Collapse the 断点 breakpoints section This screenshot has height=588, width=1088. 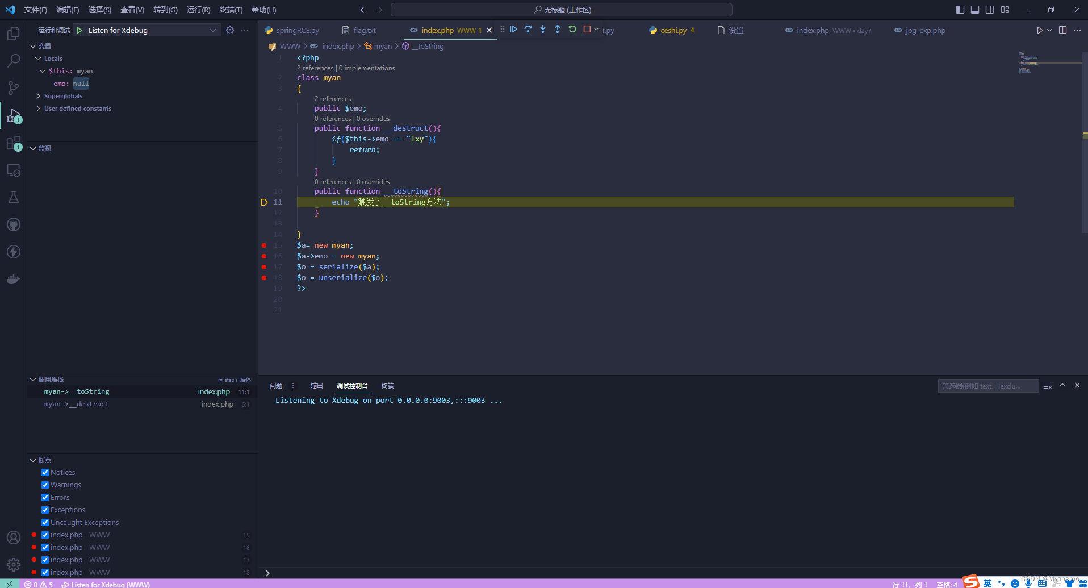[x=33, y=460]
